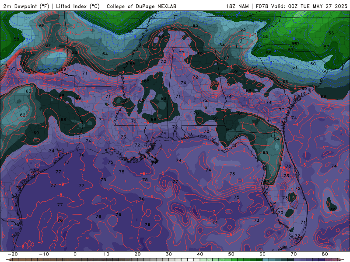Click the 10 label on the color scale
Screen dimensions: 350x262
106,254
